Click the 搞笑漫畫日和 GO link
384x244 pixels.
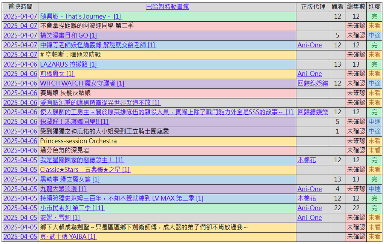click(69, 35)
